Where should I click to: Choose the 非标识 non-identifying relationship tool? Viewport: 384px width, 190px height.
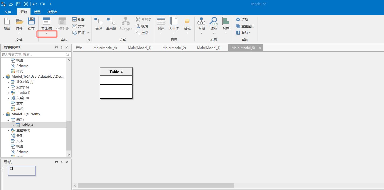click(x=111, y=24)
